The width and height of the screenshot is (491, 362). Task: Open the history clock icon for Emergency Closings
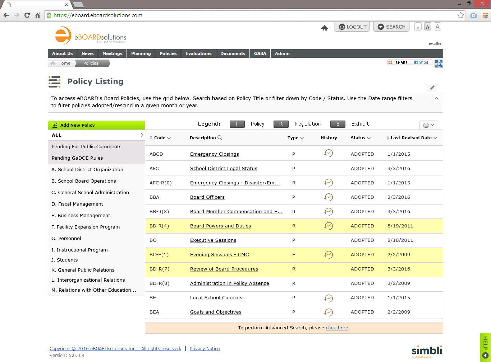pyautogui.click(x=329, y=153)
